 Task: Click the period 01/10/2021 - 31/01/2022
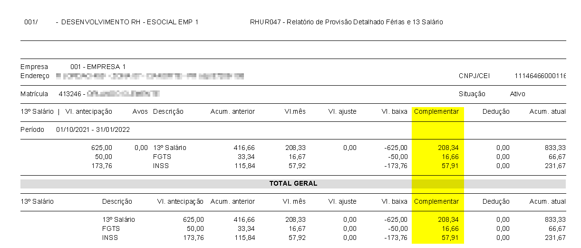point(93,129)
